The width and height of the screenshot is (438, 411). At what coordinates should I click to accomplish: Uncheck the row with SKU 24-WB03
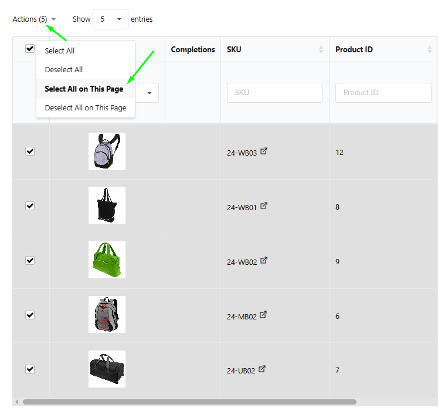click(x=30, y=151)
